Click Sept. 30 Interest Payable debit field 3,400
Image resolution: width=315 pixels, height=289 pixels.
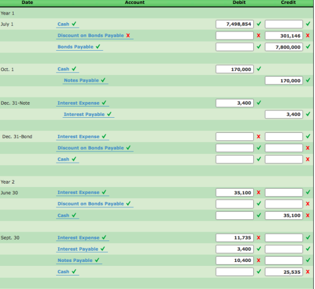click(235, 249)
